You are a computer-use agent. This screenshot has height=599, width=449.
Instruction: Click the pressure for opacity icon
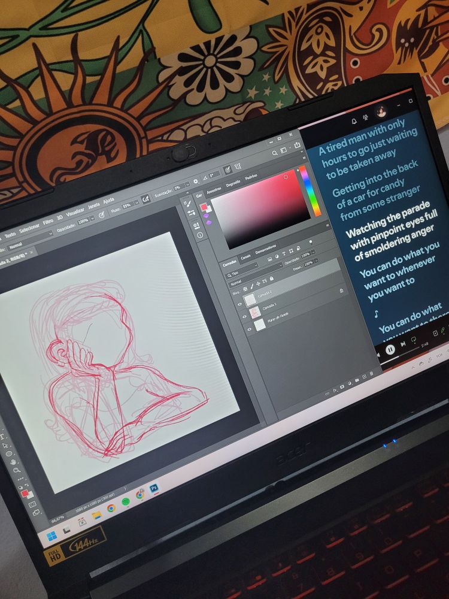(x=102, y=215)
